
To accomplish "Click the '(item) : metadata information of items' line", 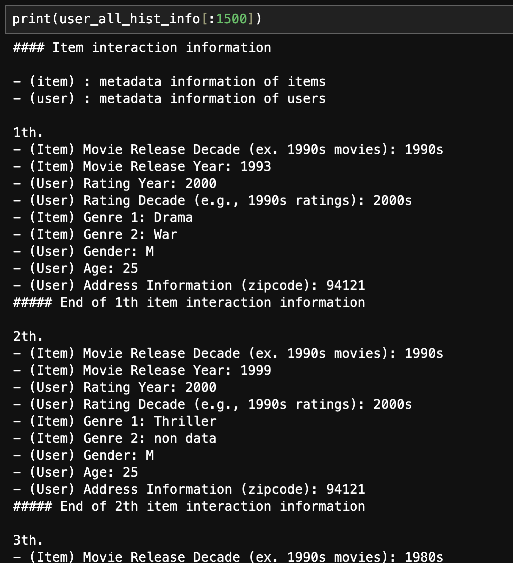I will pos(169,82).
